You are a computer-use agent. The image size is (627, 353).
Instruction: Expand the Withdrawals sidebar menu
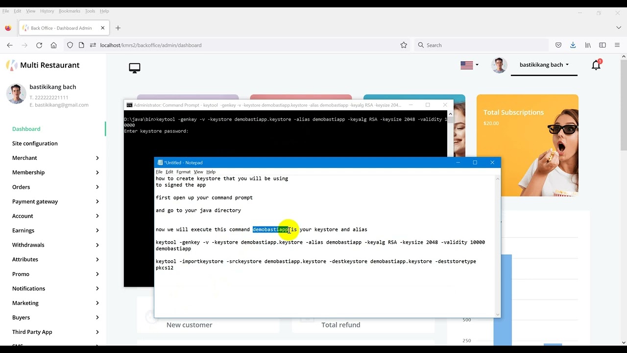tap(55, 245)
